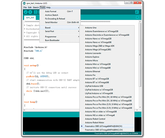The height and width of the screenshot is (138, 165).
Task: Click Arduino logo in title bar
Action: (24, 3)
